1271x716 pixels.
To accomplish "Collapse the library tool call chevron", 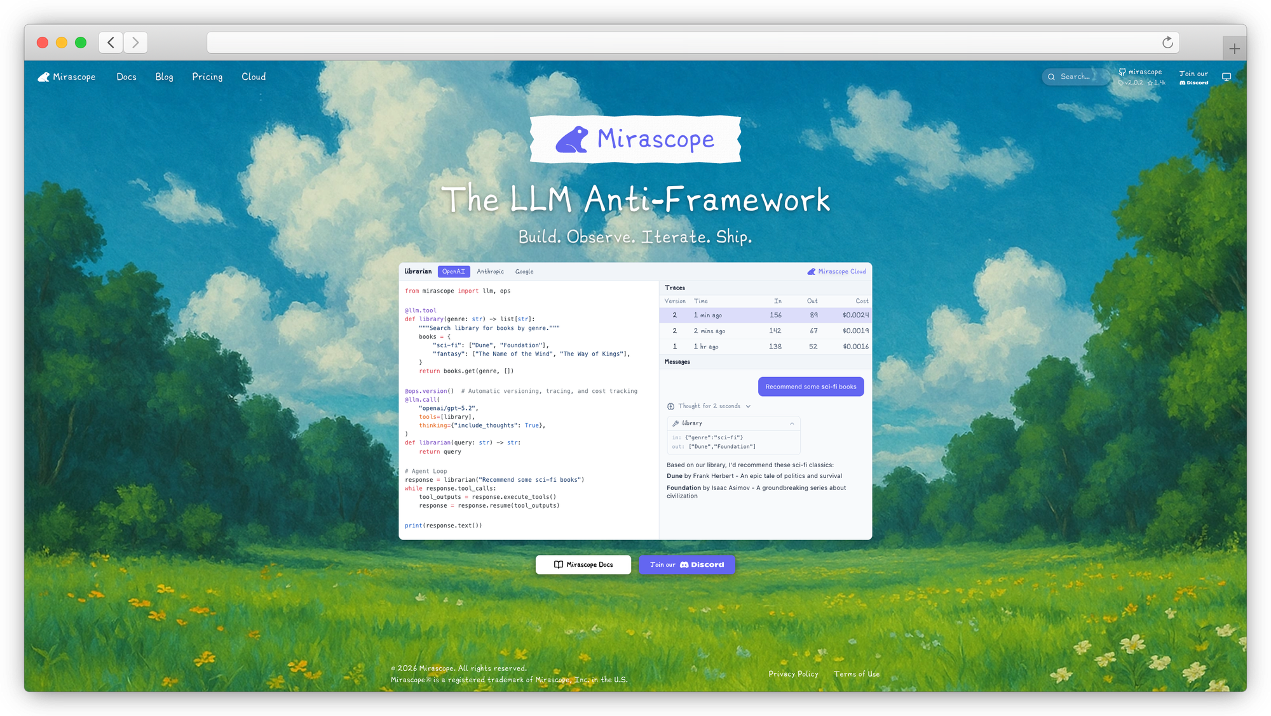I will pos(792,423).
